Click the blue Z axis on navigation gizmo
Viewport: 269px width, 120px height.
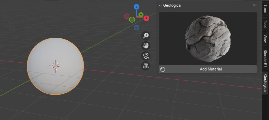(137, 7)
